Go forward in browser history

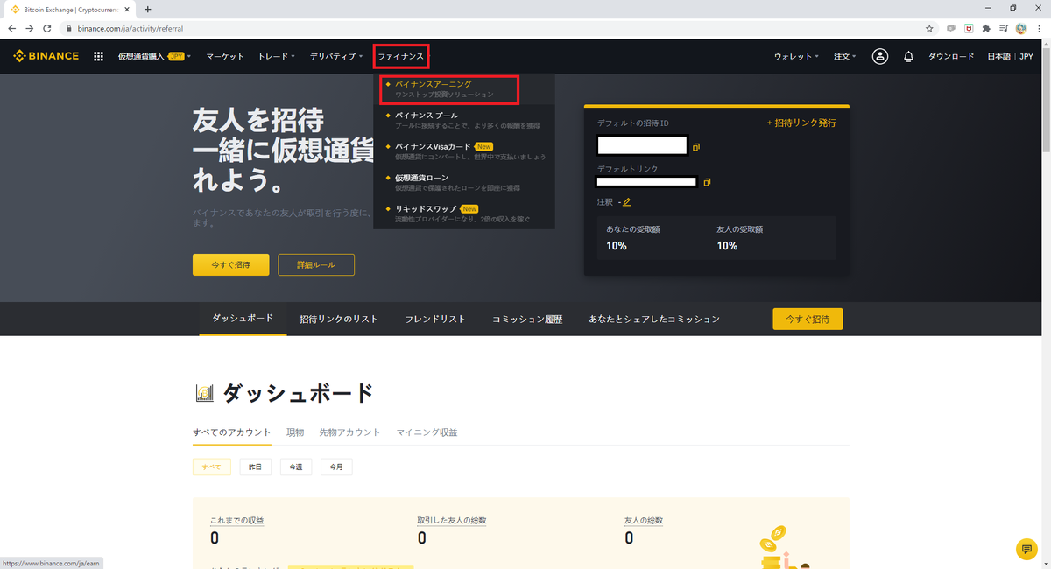tap(30, 28)
